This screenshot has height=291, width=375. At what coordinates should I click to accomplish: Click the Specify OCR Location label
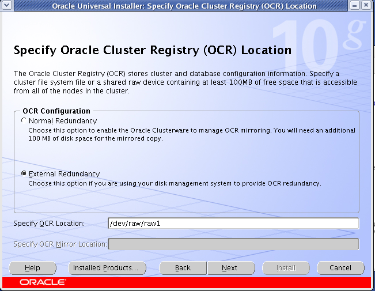coord(49,224)
